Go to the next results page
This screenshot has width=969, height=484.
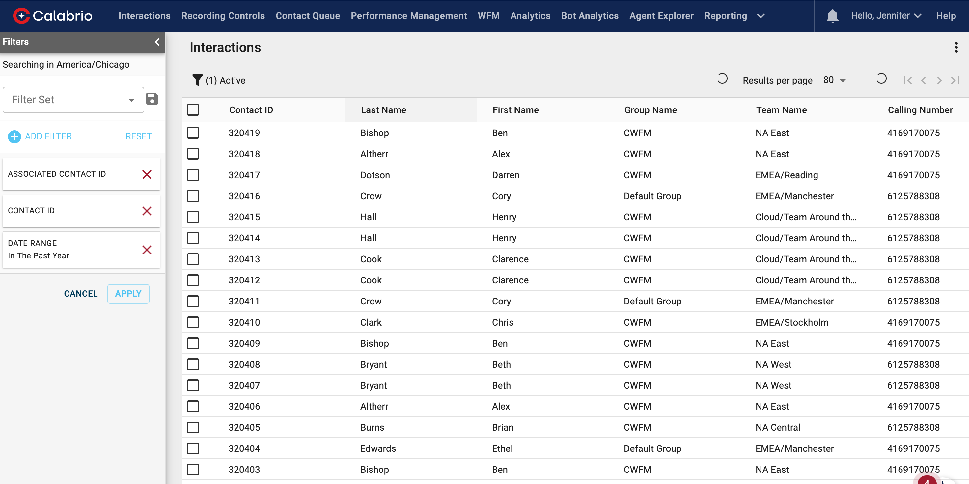click(x=939, y=80)
